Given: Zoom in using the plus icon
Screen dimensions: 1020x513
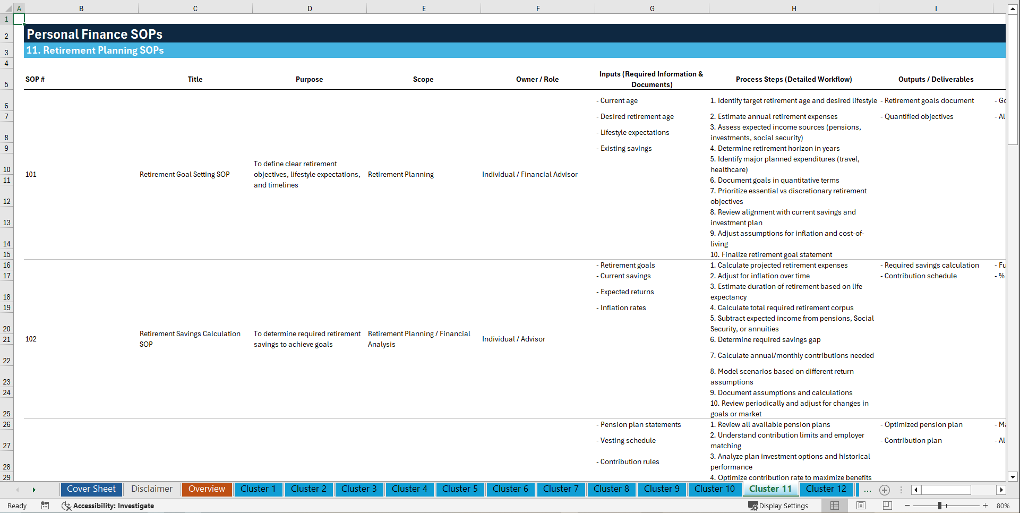Looking at the screenshot, I should pos(985,506).
